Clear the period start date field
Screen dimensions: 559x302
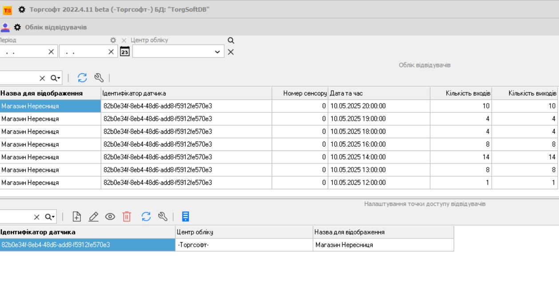click(51, 52)
